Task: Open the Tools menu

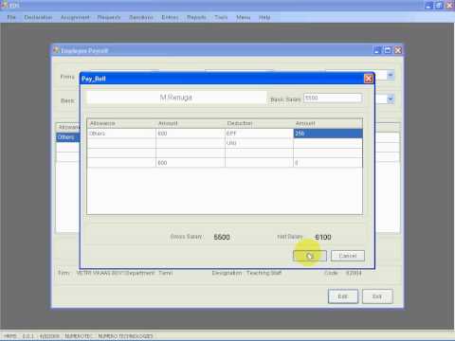Action: 221,17
